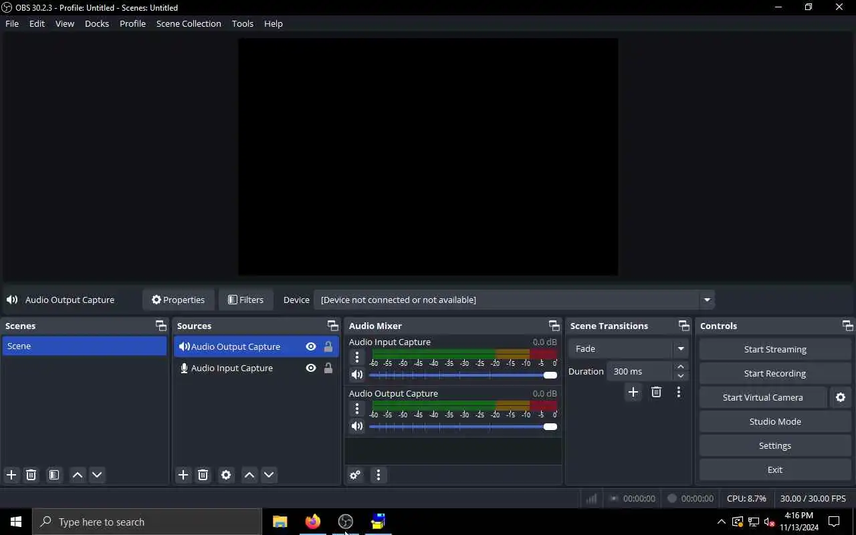
Task: Pop out the Controls dock
Action: (x=847, y=326)
